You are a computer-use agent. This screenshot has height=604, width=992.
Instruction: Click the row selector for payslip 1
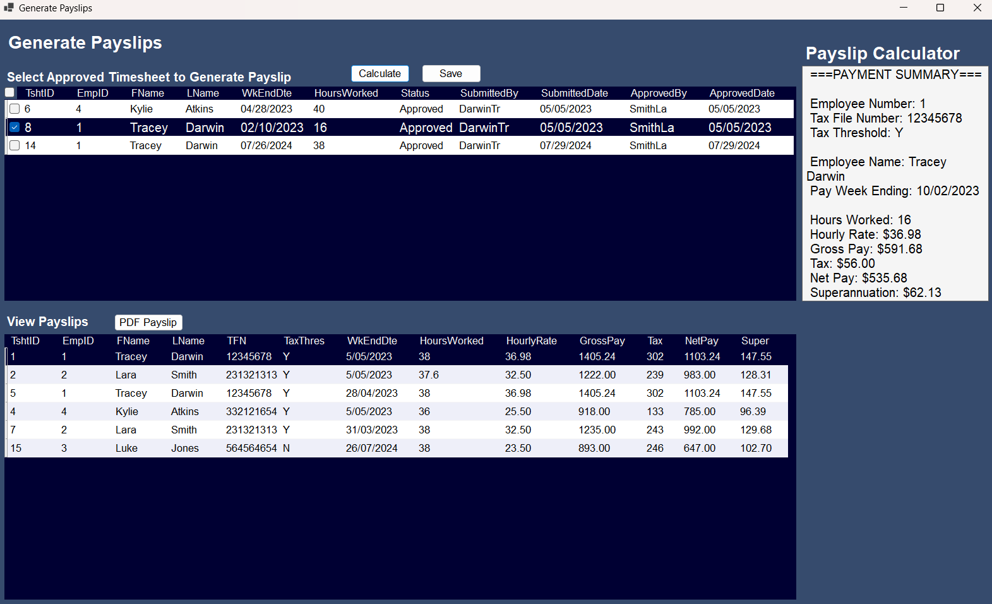[x=7, y=357]
